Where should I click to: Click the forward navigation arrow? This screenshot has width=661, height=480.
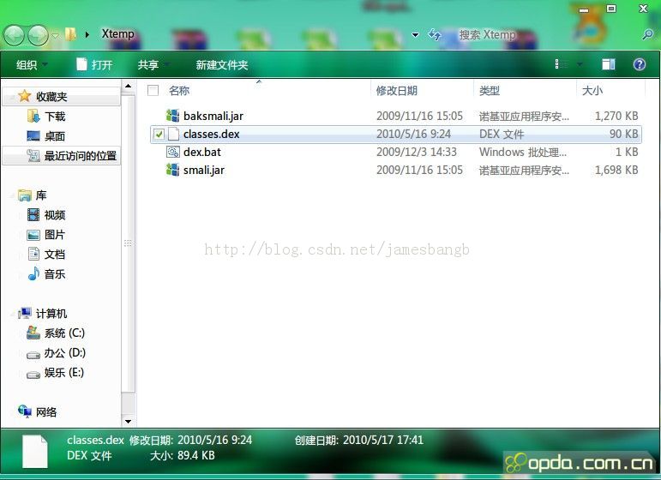(38, 35)
